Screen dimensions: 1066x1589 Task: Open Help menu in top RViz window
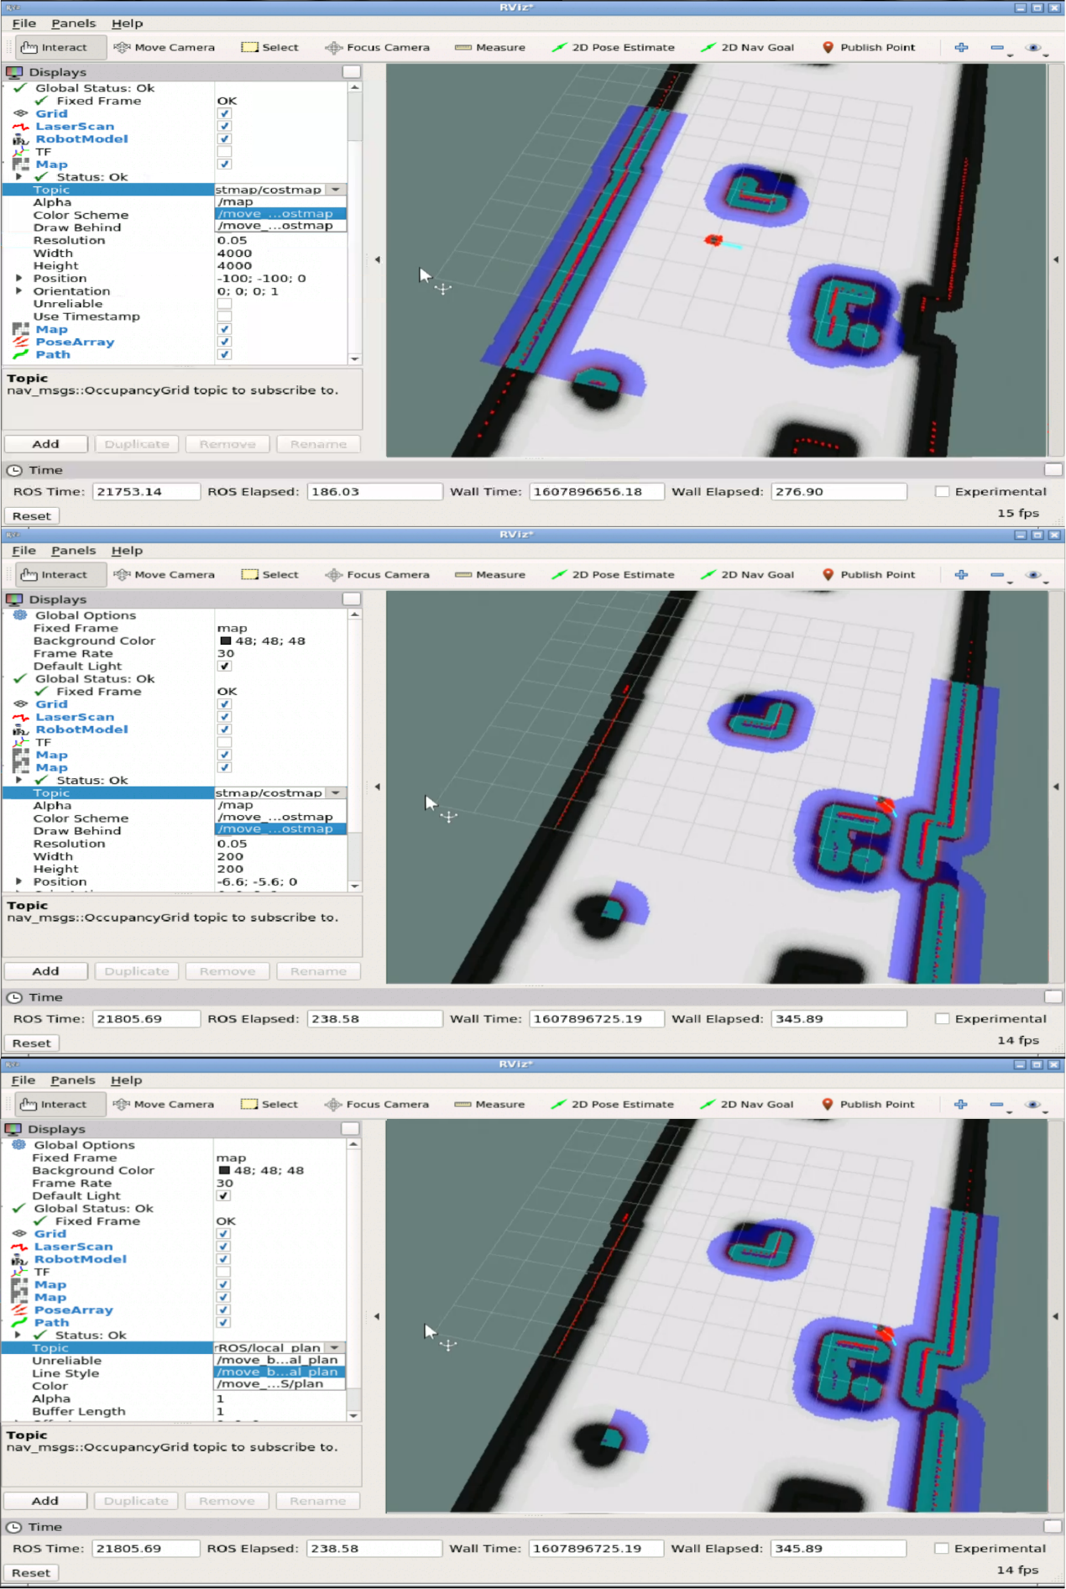[x=128, y=24]
